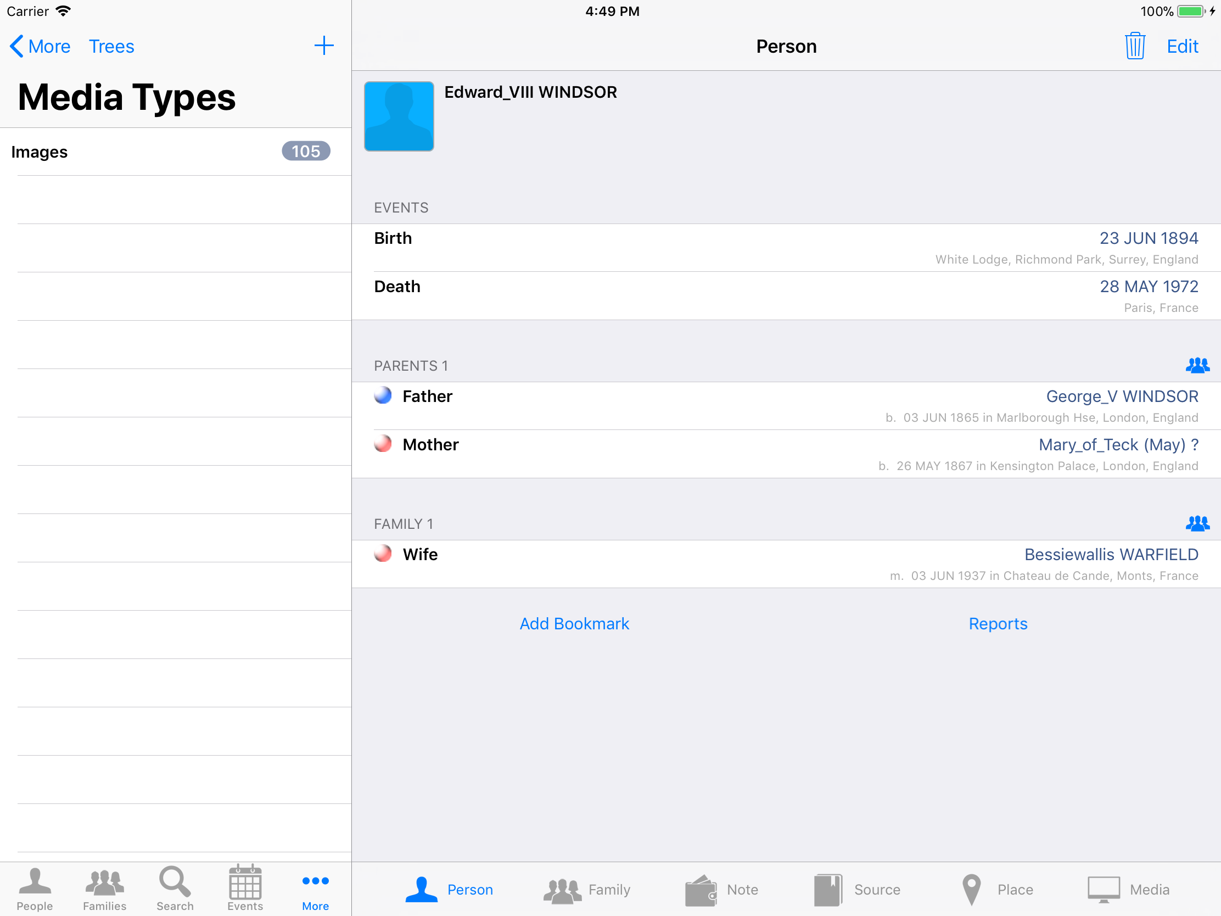Tap Edward_VIII's blue profile photo placeholder

399,116
